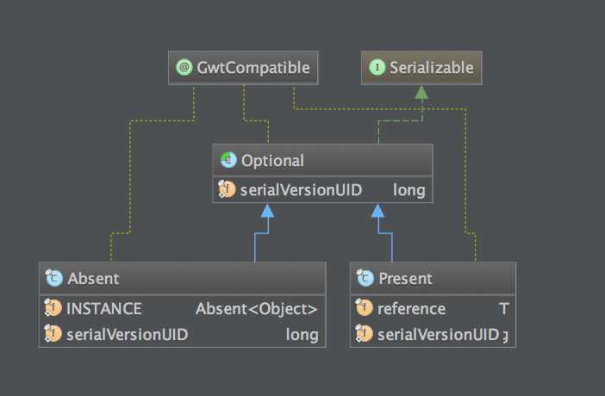
Task: Select serialVersionUID field name in Optional
Action: (301, 189)
